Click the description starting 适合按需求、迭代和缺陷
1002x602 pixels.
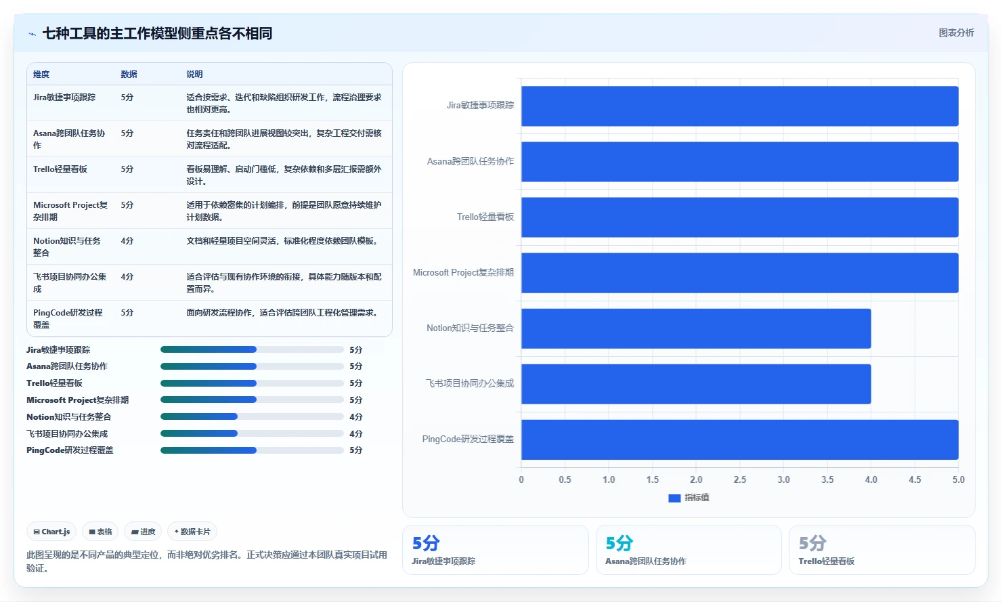pyautogui.click(x=284, y=103)
